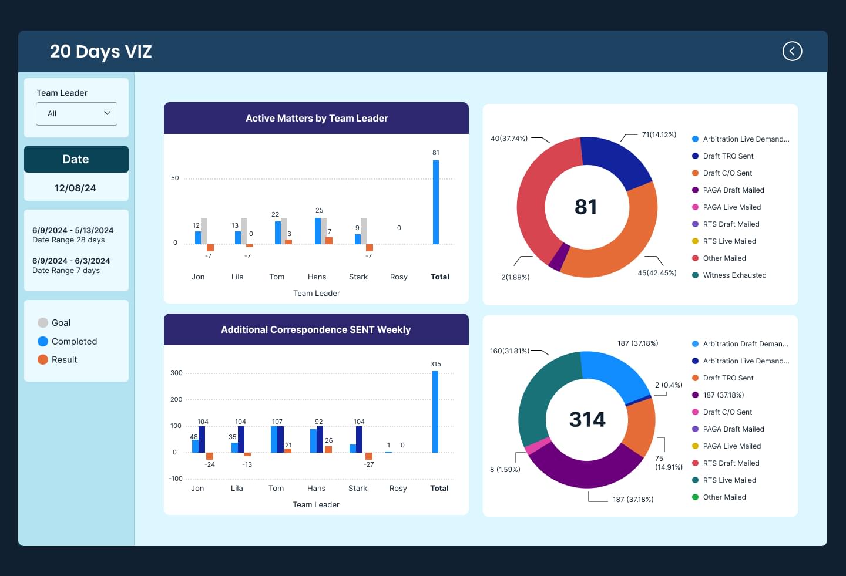The height and width of the screenshot is (576, 846).
Task: Toggle the Completed legend item
Action: [x=67, y=341]
